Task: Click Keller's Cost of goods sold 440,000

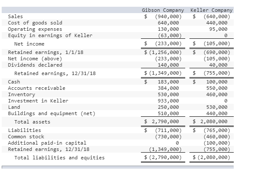Action: click(x=217, y=23)
